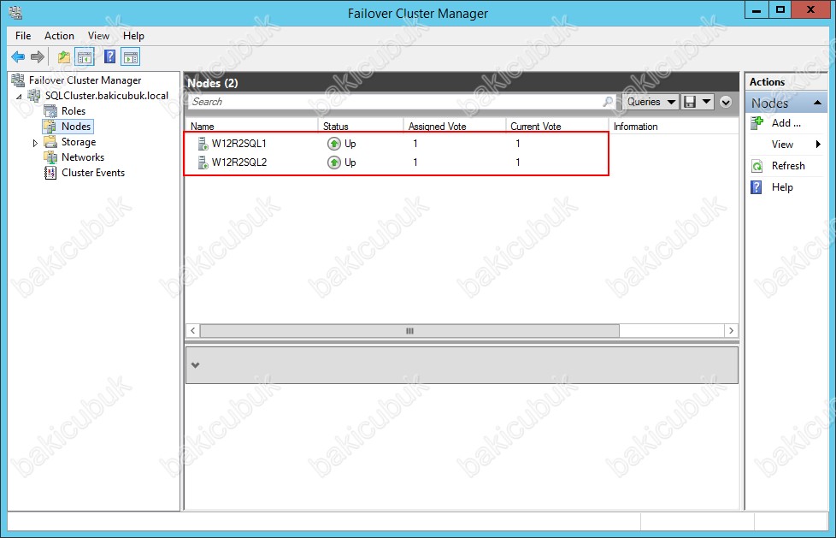Click the horizontal scrollbar left arrow

192,331
